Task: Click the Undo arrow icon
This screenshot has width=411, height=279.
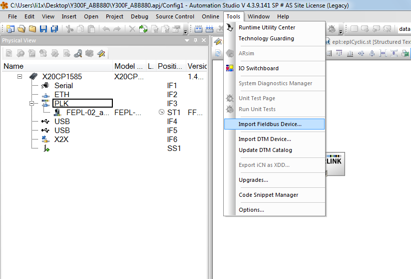Action: (x=106, y=29)
